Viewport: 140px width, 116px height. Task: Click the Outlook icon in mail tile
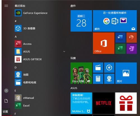coord(115,21)
